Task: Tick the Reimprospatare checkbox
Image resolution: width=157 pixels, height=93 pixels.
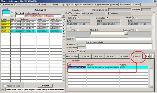Action: click(x=5, y=86)
